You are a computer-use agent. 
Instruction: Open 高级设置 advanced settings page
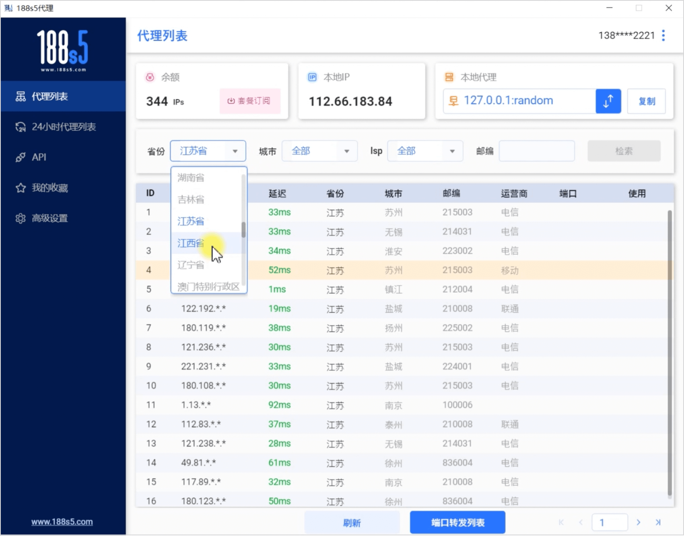(x=63, y=218)
